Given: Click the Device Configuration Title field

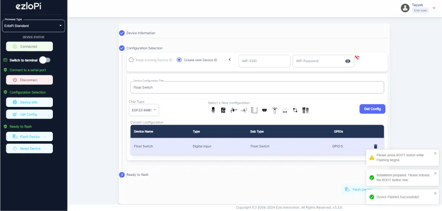Looking at the screenshot, I should tap(257, 87).
